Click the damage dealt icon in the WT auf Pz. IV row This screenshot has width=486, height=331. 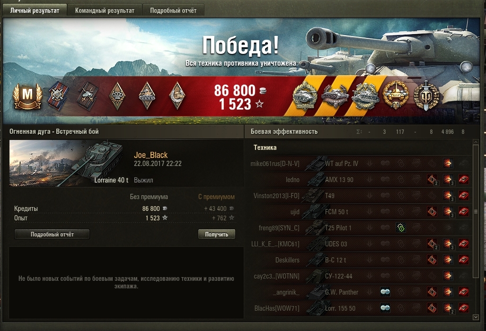[x=448, y=163]
